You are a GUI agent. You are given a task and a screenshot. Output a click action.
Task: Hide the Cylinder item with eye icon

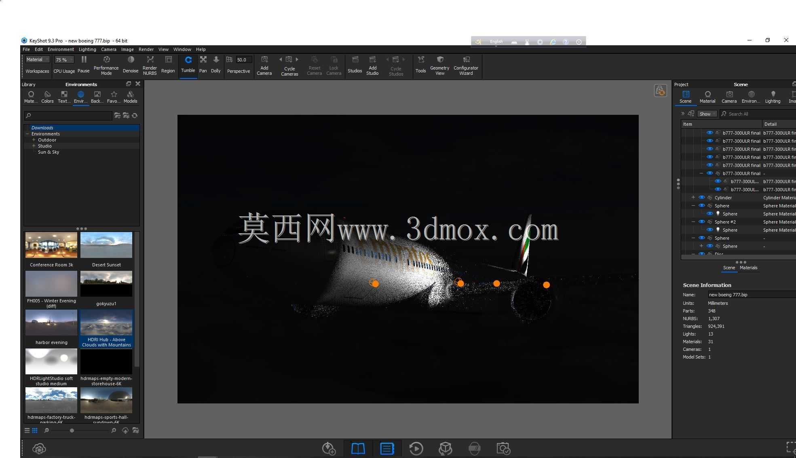pos(702,197)
